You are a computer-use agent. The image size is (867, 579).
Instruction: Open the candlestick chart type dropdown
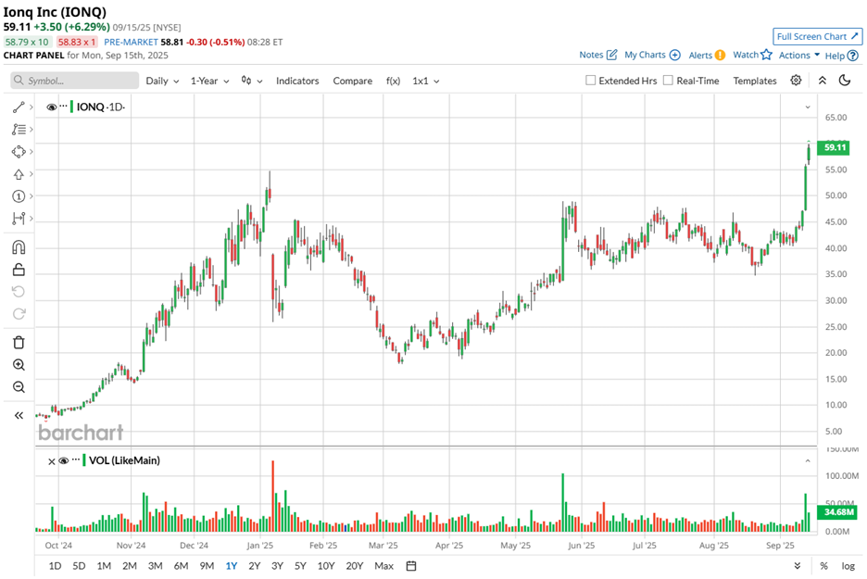252,81
